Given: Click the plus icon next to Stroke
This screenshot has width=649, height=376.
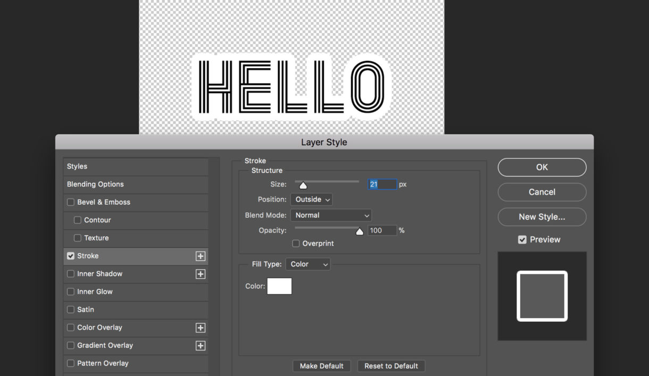Looking at the screenshot, I should point(200,256).
